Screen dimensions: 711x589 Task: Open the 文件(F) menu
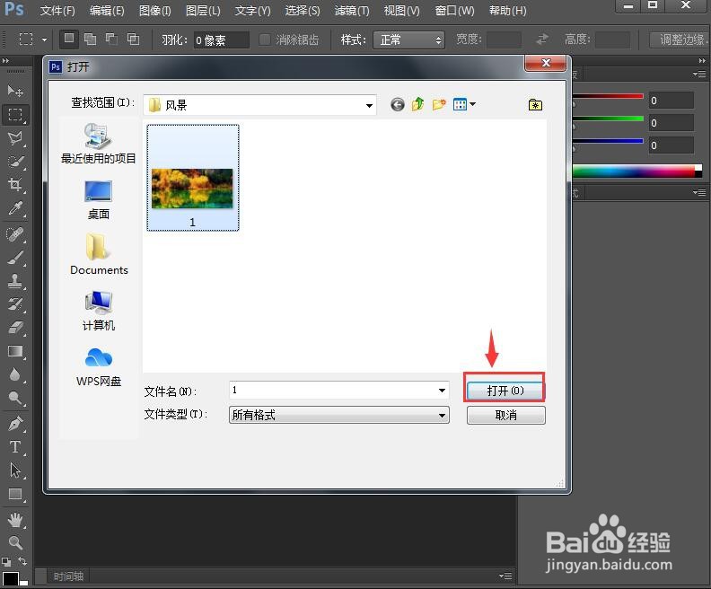click(x=57, y=11)
